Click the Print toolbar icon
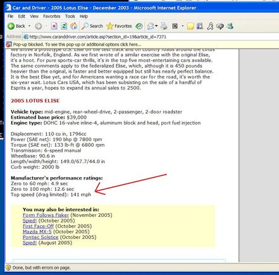This screenshot has width=279, height=275. click(x=164, y=26)
